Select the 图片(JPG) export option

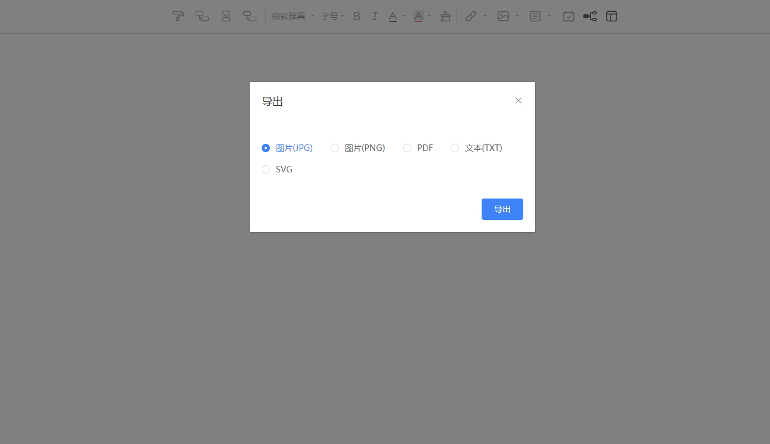tap(266, 148)
